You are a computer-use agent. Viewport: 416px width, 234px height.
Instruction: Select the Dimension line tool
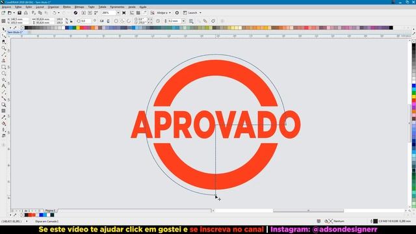(4, 92)
